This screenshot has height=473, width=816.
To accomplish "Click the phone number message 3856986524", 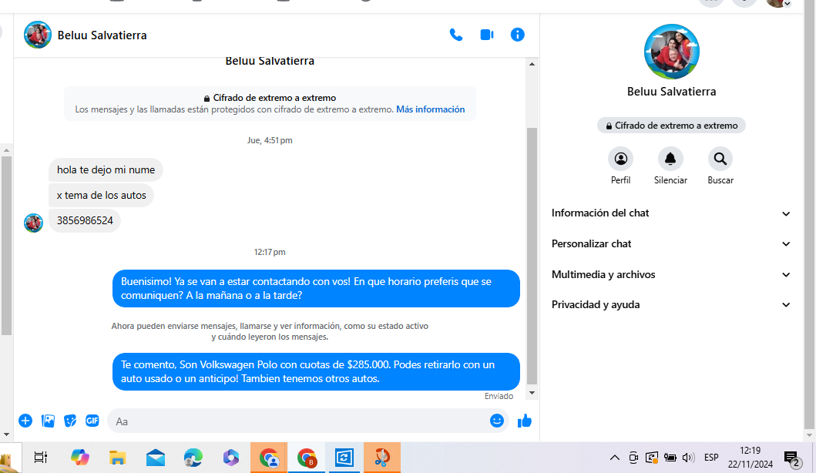I will [85, 220].
